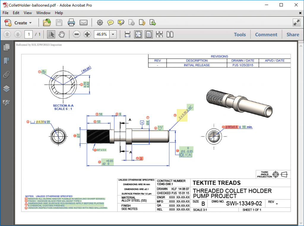The image size is (304, 226).
Task: Click the page number input field
Action: tap(28, 34)
